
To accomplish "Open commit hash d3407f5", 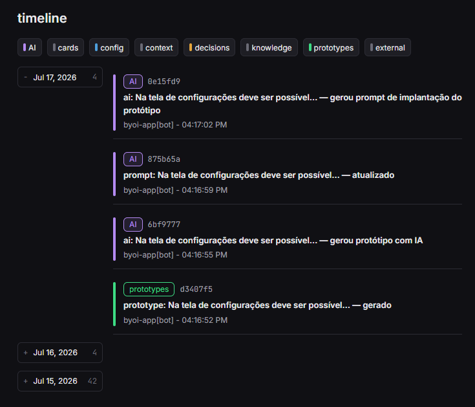I will (196, 289).
